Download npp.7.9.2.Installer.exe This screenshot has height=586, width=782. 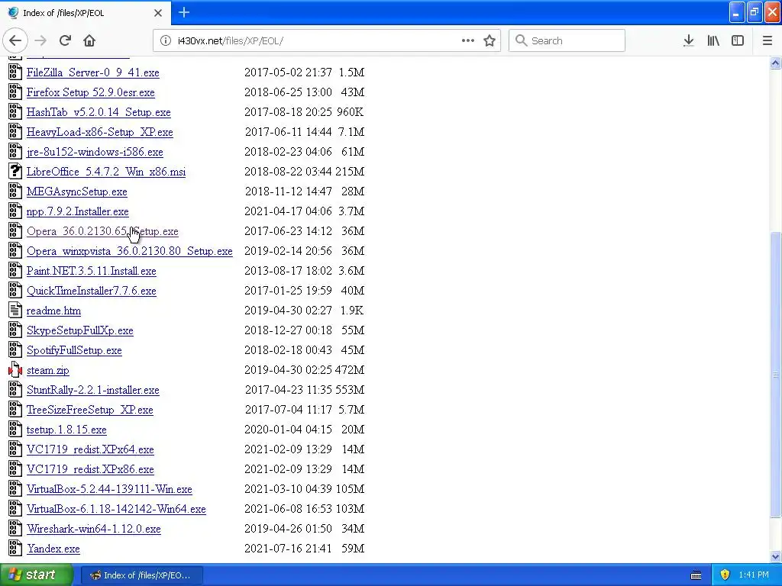pos(78,211)
